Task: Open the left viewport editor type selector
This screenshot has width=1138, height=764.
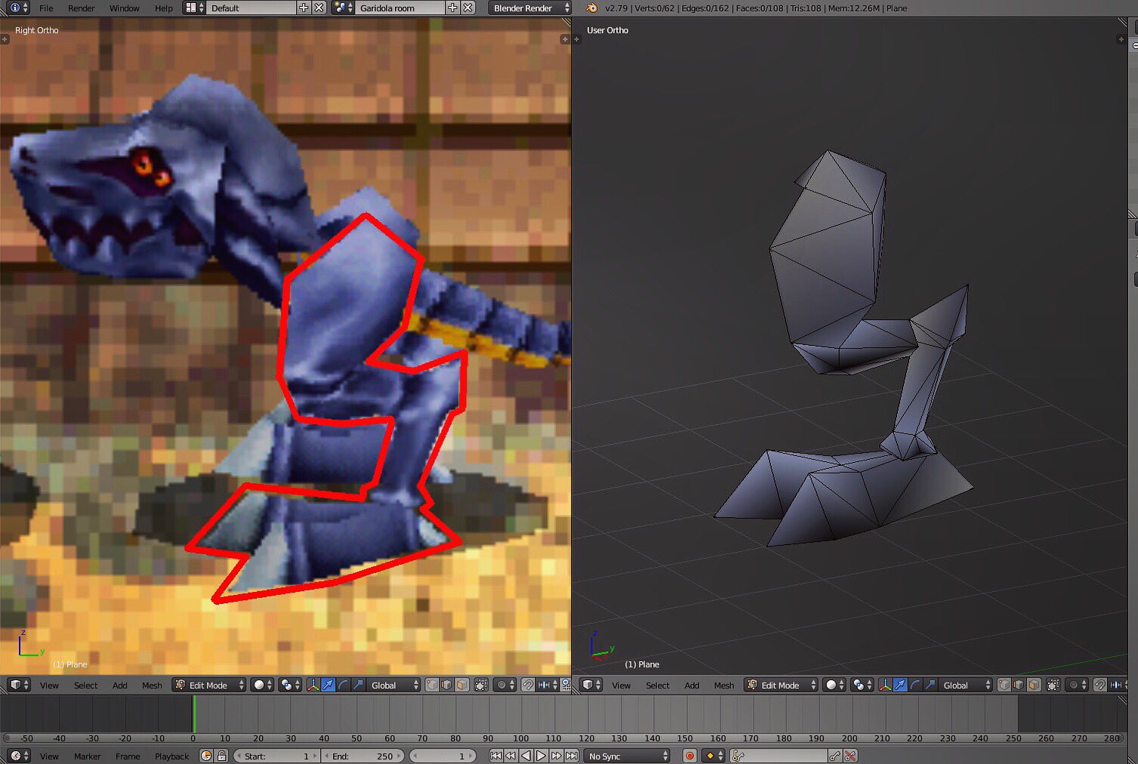Action: (x=19, y=685)
